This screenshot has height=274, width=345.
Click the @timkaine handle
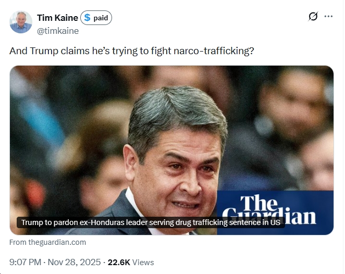[58, 31]
